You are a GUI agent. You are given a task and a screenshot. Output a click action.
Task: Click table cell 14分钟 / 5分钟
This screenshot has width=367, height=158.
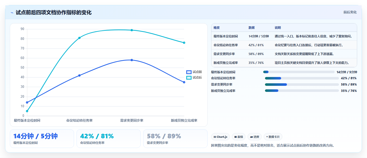tap(259, 36)
